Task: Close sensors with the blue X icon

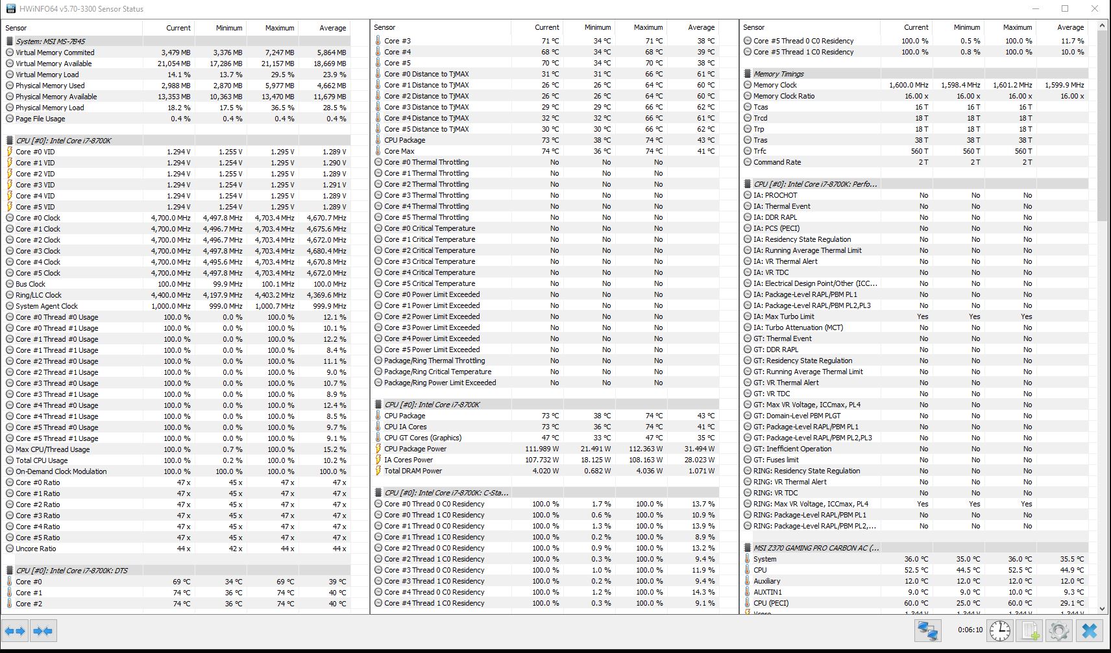Action: pos(1090,630)
